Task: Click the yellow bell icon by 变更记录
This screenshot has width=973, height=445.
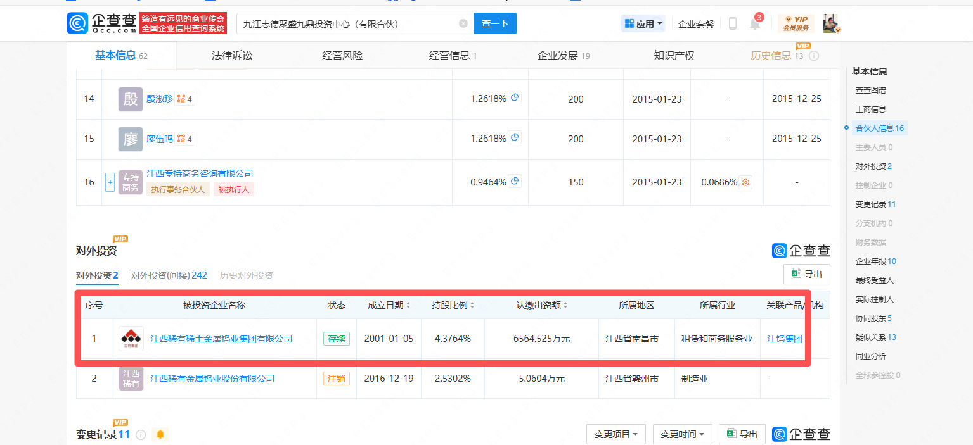Action: [x=160, y=434]
